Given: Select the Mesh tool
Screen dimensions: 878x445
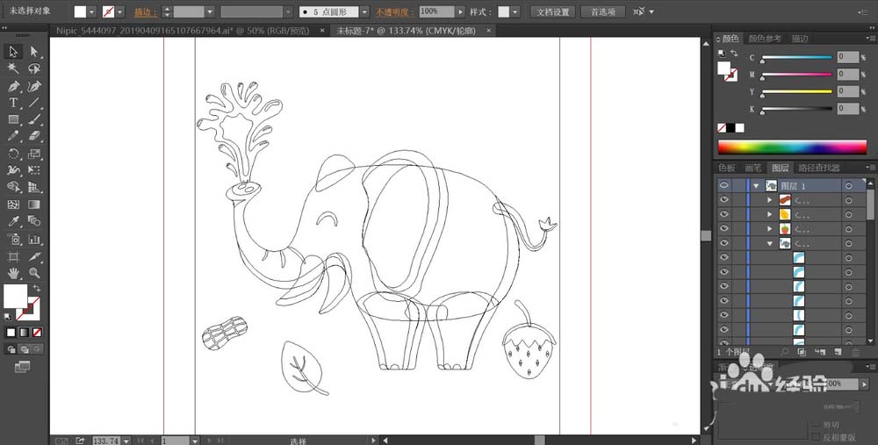Looking at the screenshot, I should coord(13,205).
